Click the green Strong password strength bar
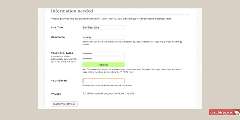Viewport: 240px width, 120px height. 103,65
